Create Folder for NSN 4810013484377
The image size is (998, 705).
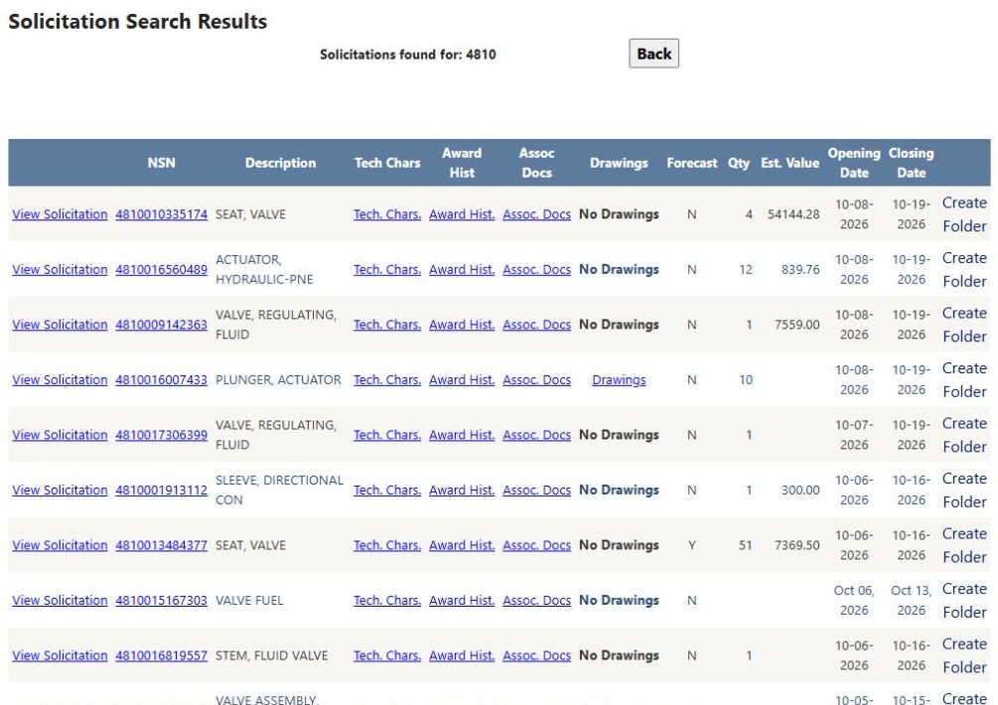(964, 545)
